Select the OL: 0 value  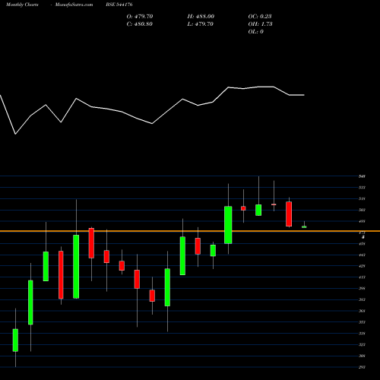pyautogui.click(x=255, y=31)
